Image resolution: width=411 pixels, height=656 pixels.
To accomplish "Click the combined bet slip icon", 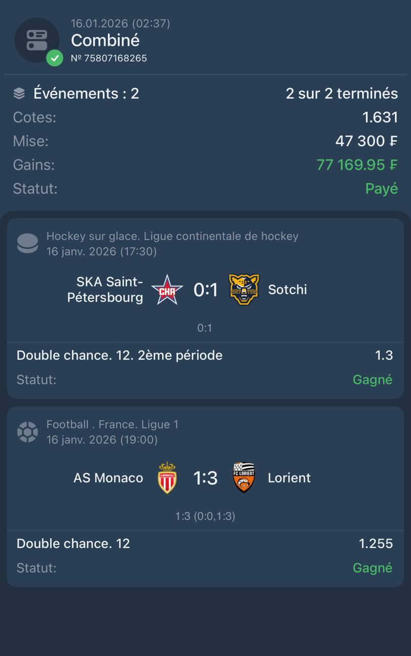I will [x=36, y=40].
